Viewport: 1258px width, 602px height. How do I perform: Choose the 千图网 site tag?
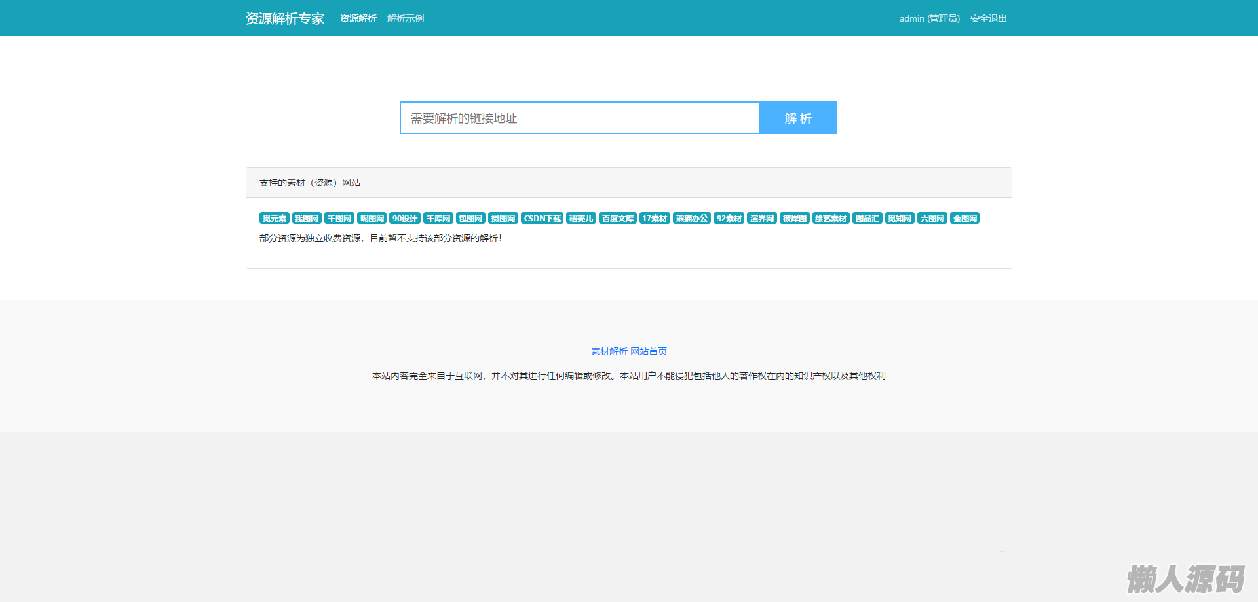pyautogui.click(x=339, y=219)
